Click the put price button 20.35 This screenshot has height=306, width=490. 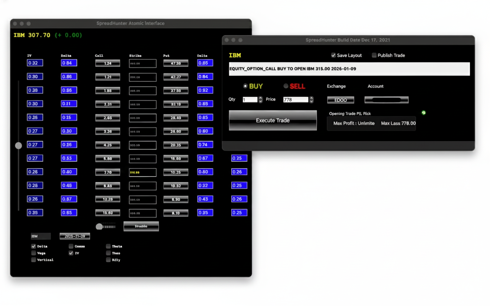pyautogui.click(x=176, y=145)
